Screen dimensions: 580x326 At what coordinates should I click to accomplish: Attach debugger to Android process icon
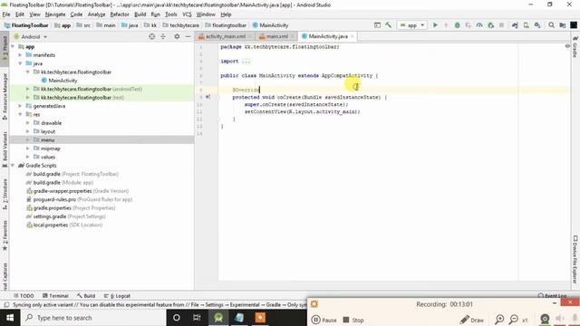[x=490, y=25]
